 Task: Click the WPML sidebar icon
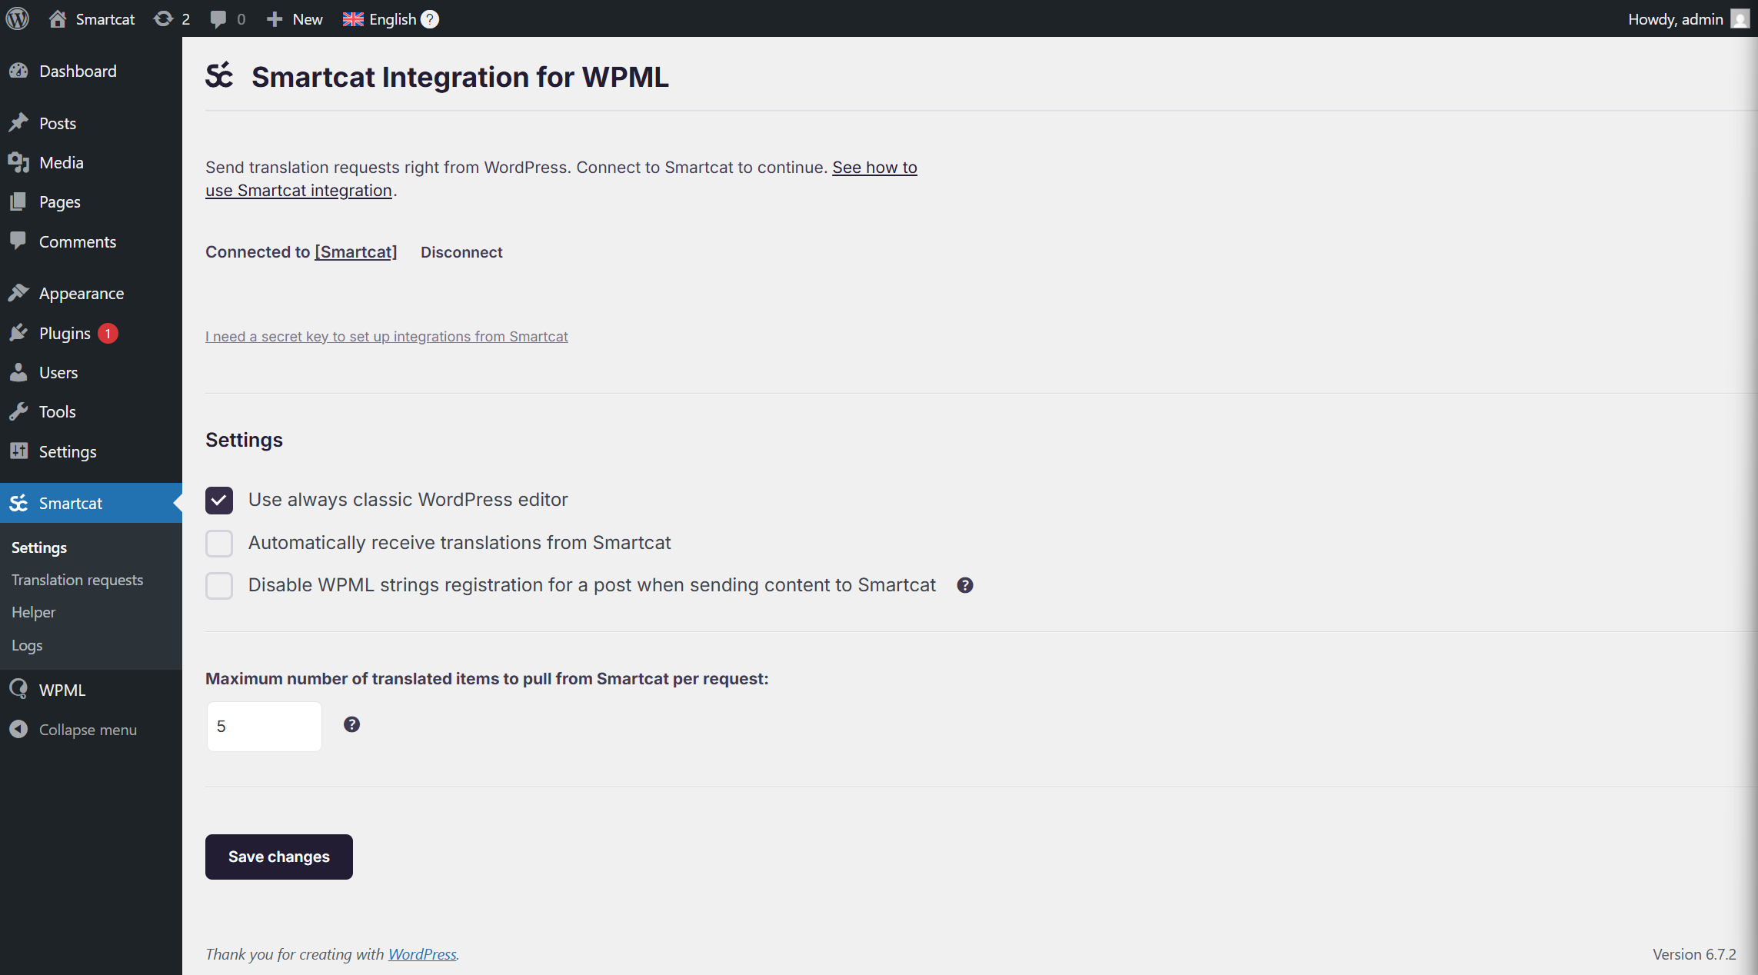point(19,690)
